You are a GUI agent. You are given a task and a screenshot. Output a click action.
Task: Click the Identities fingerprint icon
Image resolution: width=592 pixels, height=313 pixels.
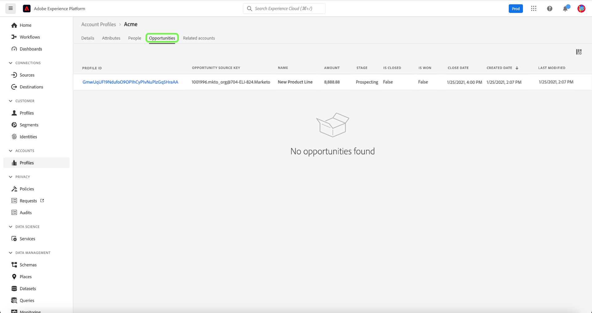coord(14,137)
